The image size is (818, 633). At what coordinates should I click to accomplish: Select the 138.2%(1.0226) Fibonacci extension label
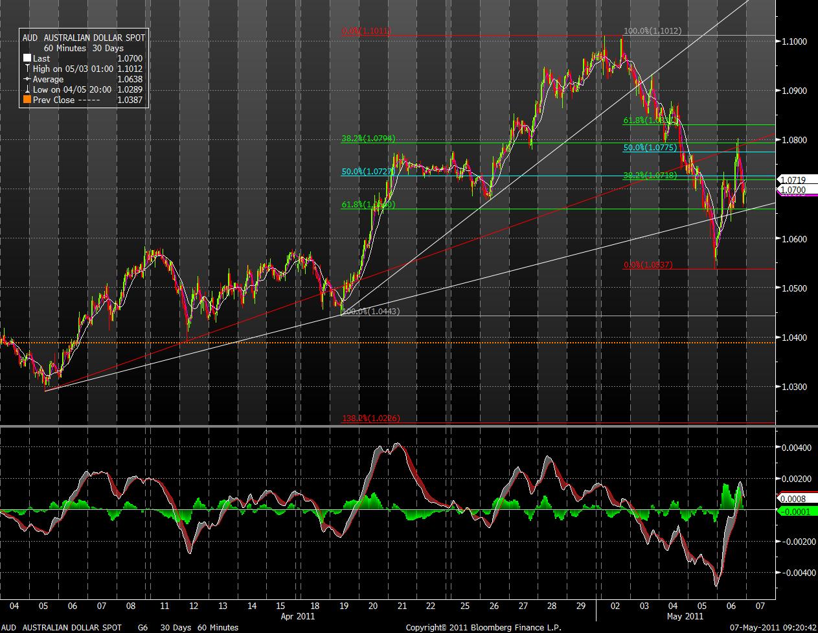370,419
